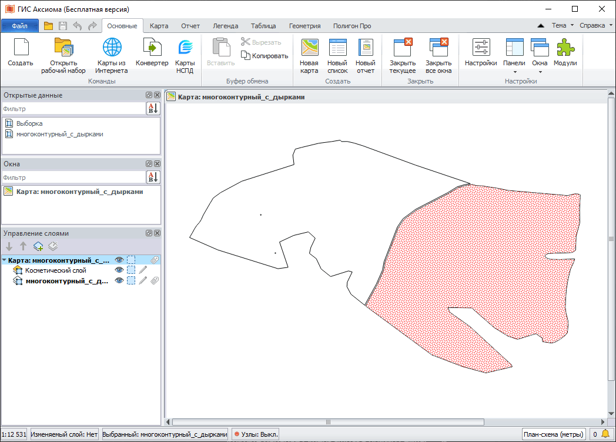The width and height of the screenshot is (616, 442).
Task: Toggle visibility of Косметический слой
Action: tap(119, 270)
